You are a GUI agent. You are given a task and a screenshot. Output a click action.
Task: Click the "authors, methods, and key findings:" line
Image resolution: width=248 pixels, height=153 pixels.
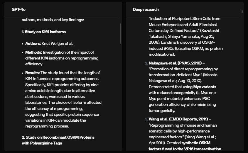pos(53,20)
